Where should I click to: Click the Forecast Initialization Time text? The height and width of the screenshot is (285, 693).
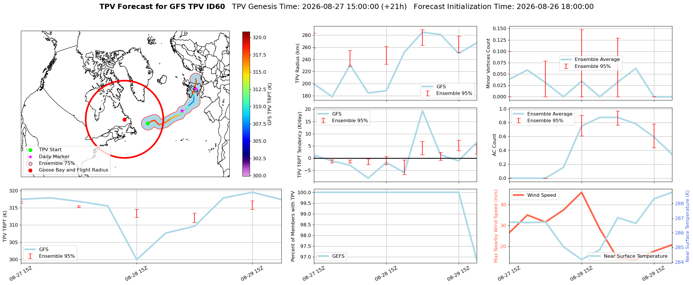504,7
